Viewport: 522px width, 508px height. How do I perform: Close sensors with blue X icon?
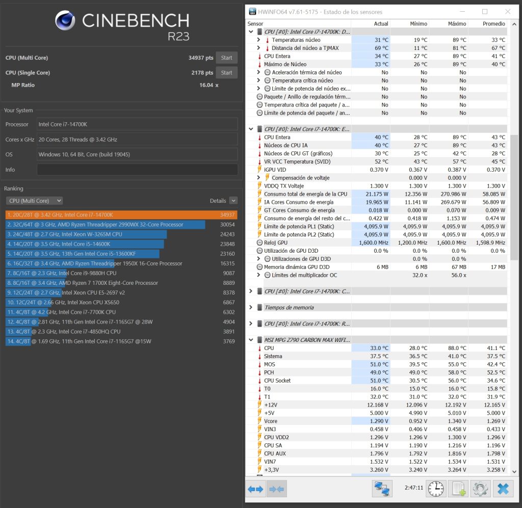[503, 489]
